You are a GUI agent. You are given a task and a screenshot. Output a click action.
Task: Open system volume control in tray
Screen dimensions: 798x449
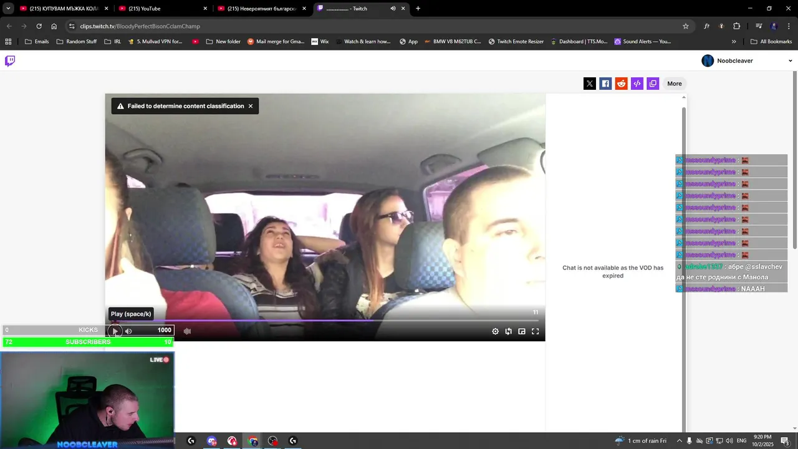tap(728, 441)
